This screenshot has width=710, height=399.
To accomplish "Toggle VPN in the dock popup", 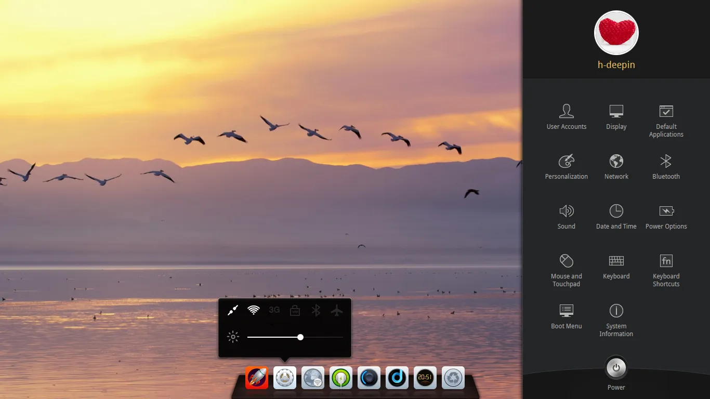I will [x=295, y=310].
